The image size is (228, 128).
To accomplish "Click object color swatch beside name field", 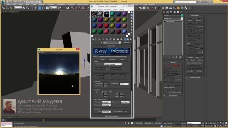I will pyautogui.click(x=182, y=15).
